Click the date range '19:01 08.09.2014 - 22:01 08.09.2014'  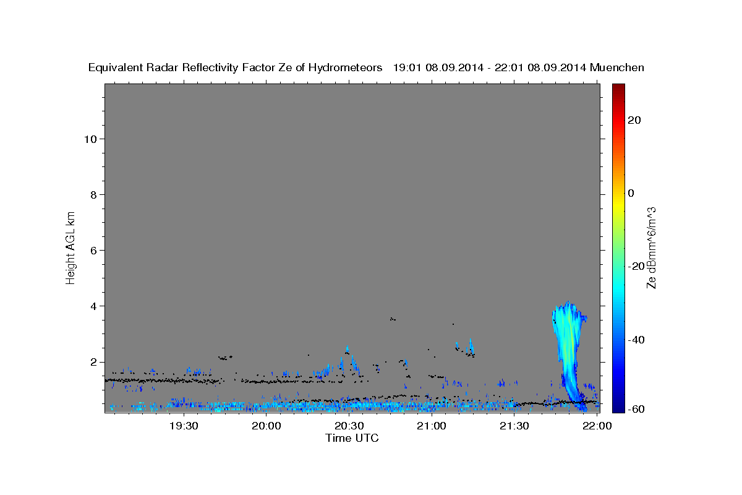pyautogui.click(x=490, y=68)
